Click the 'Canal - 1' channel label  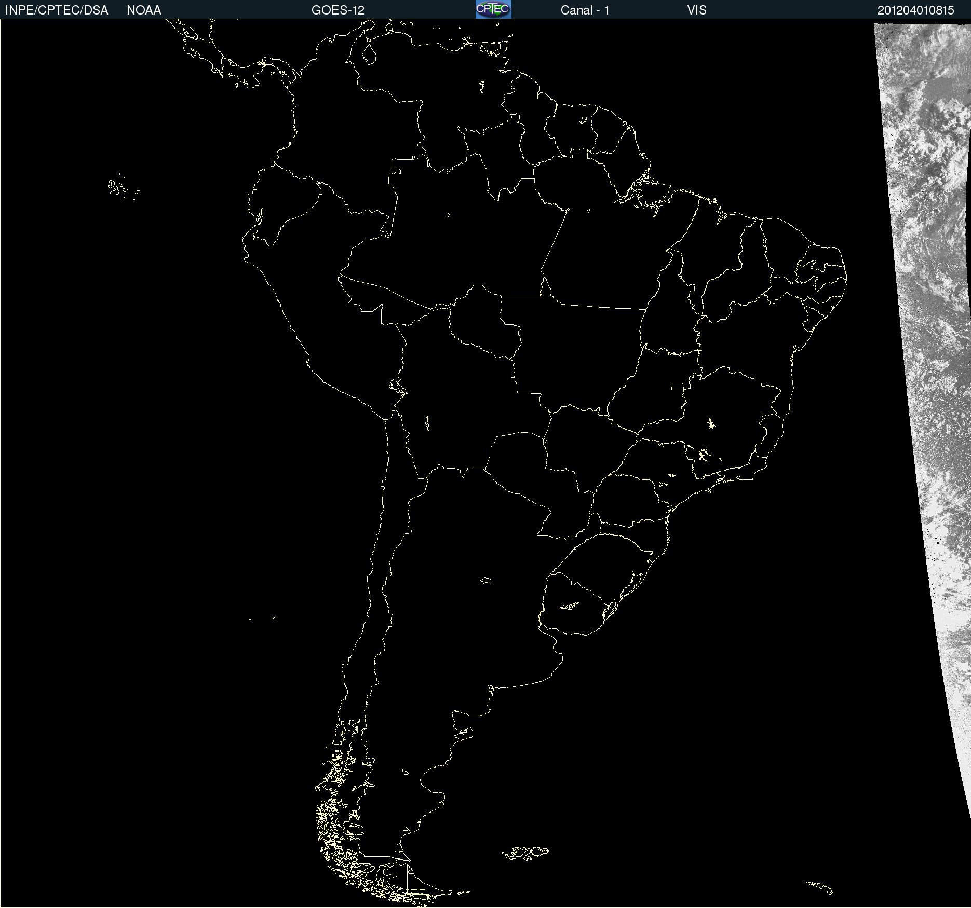585,10
